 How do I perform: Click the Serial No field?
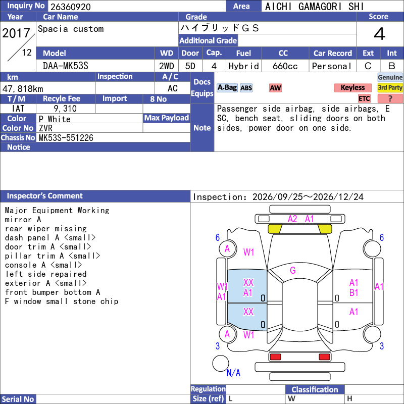[x=113, y=399]
